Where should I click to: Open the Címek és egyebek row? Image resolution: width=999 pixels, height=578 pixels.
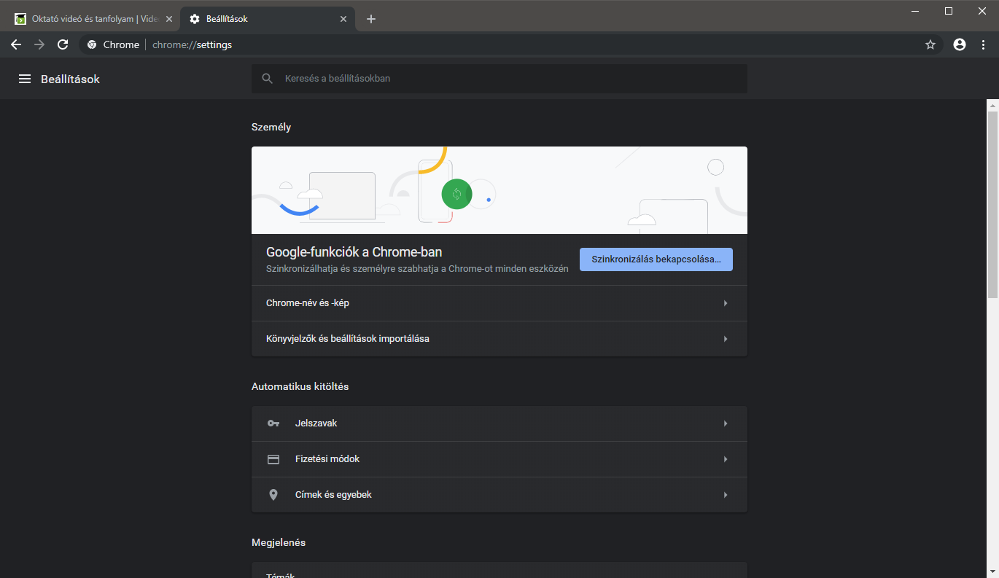pos(499,495)
